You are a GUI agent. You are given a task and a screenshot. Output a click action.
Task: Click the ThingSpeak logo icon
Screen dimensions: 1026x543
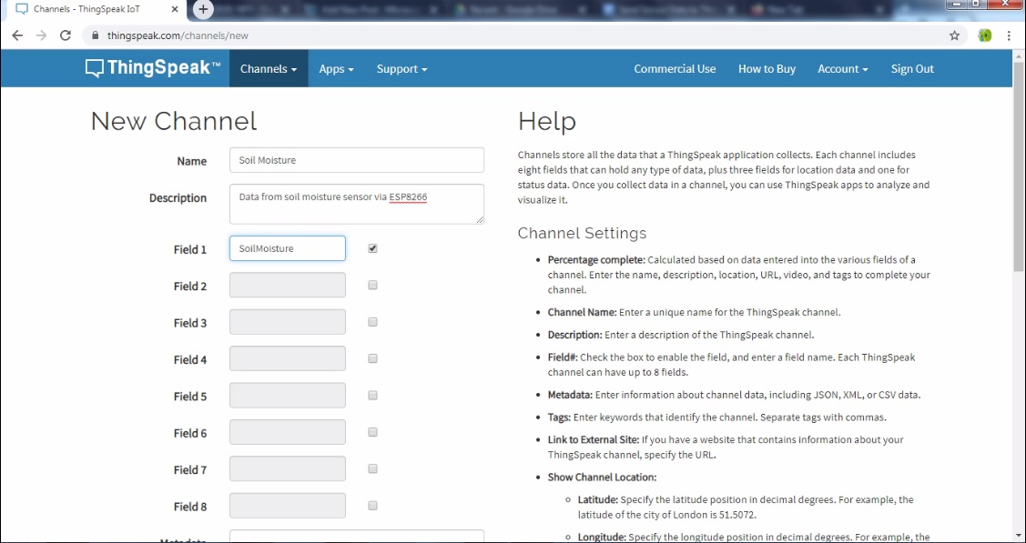(95, 69)
